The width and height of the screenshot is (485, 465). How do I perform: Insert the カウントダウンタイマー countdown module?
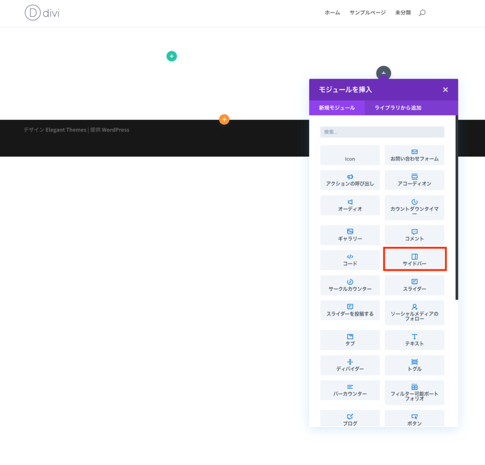coord(414,208)
